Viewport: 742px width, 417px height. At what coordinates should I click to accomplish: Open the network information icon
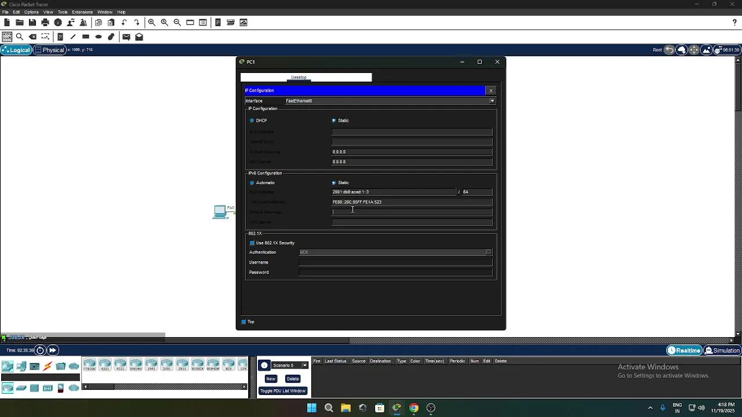(58, 23)
